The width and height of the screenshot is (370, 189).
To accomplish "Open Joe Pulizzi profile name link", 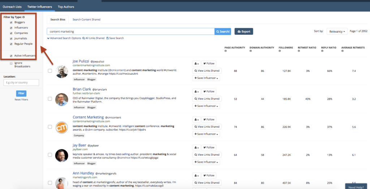I will (81, 61).
